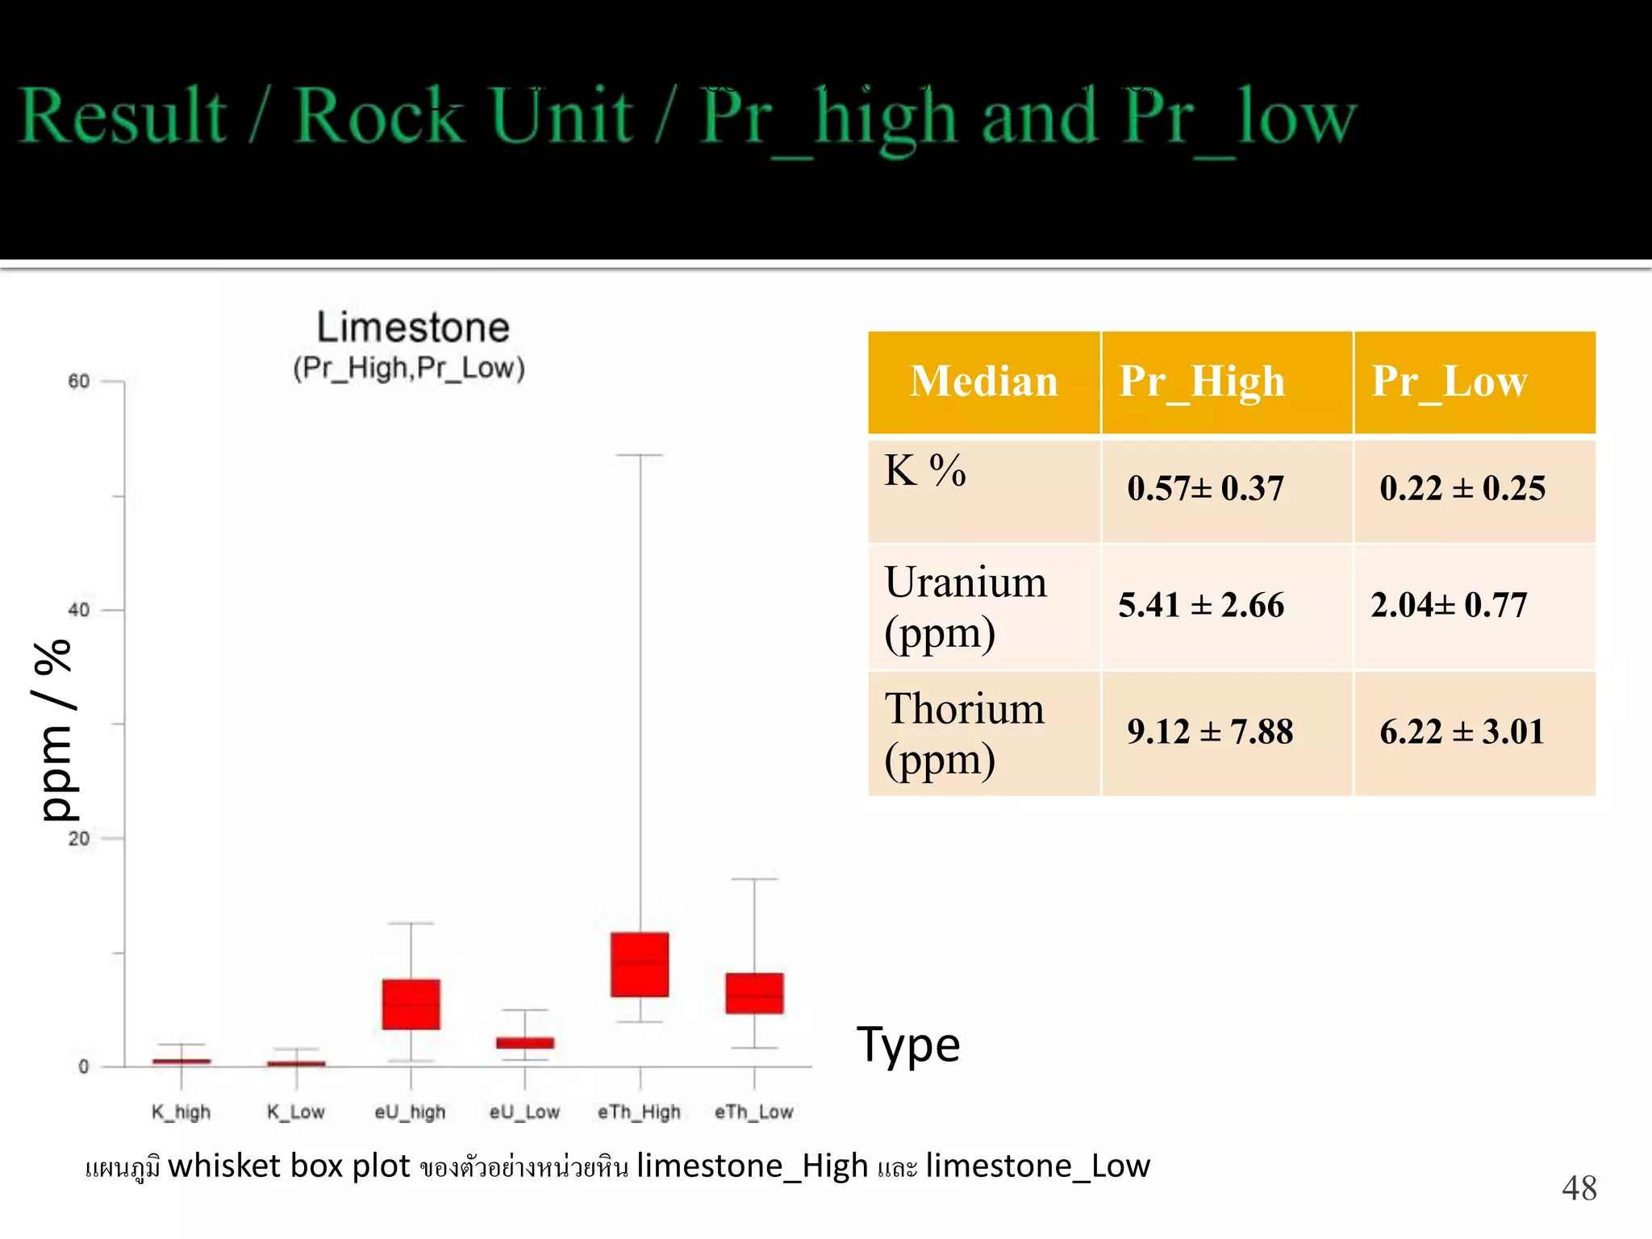Select the 'Pr_Low' column header
1652x1239 pixels.
1449,382
